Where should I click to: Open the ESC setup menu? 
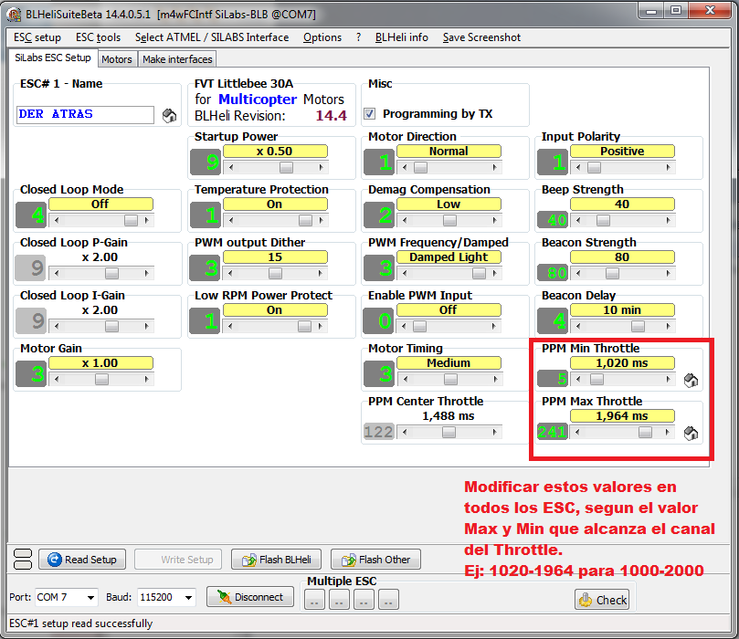point(37,37)
